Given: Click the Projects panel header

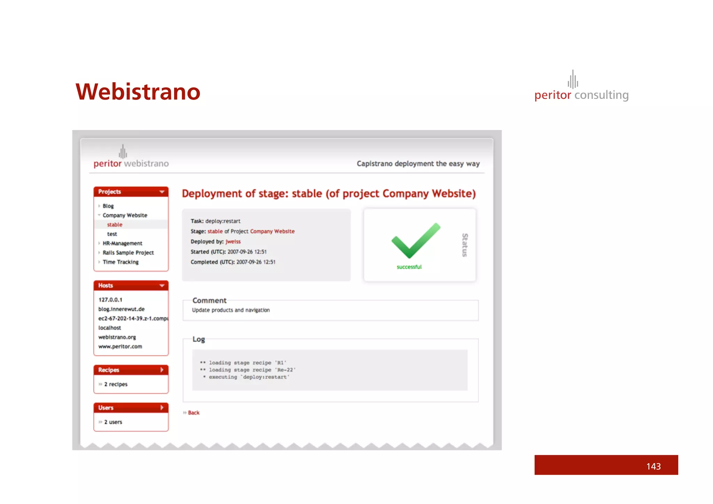Looking at the screenshot, I should (131, 192).
